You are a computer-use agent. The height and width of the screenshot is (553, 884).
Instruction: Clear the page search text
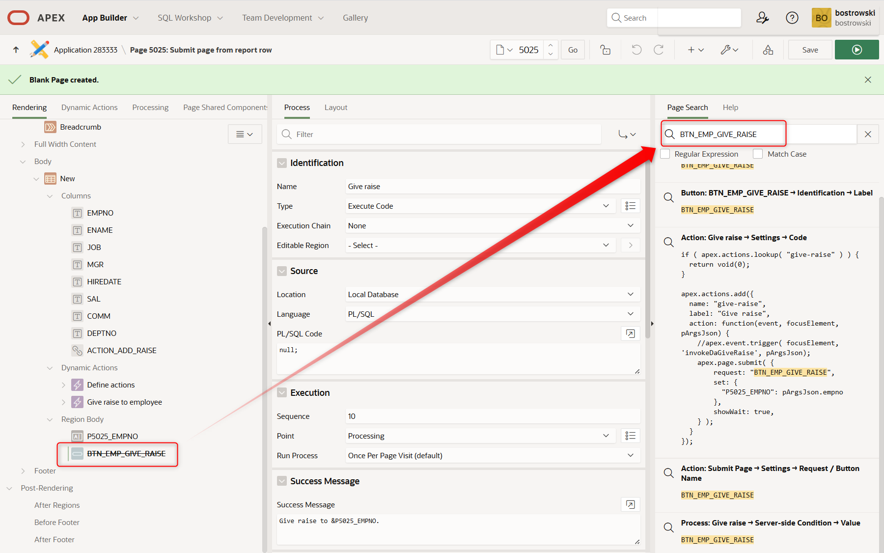coord(868,134)
